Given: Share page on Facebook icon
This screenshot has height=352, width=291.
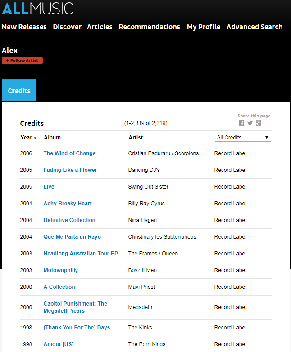Looking at the screenshot, I should point(241,123).
